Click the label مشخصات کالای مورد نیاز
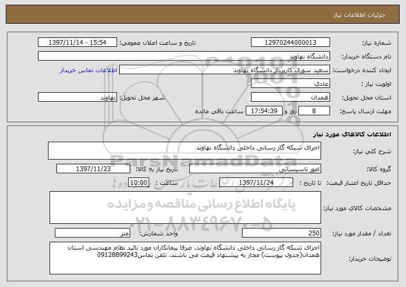 pos(357,208)
